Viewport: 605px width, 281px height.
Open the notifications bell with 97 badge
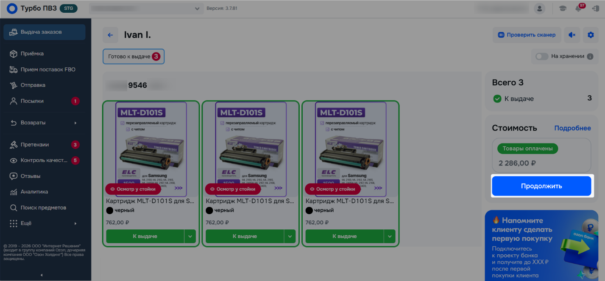pos(579,8)
